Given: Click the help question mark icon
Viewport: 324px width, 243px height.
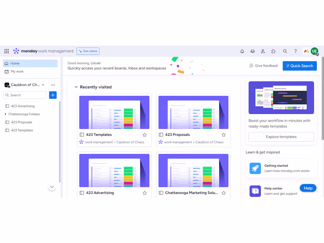Looking at the screenshot, I should pyautogui.click(x=295, y=51).
